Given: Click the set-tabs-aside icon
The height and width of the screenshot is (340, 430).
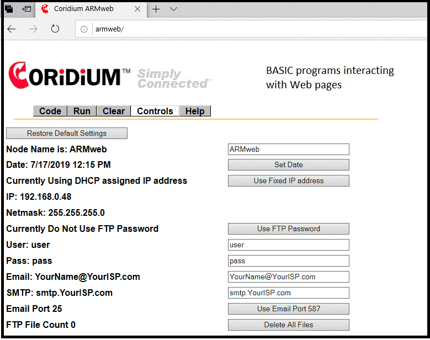Looking at the screenshot, I should point(26,9).
